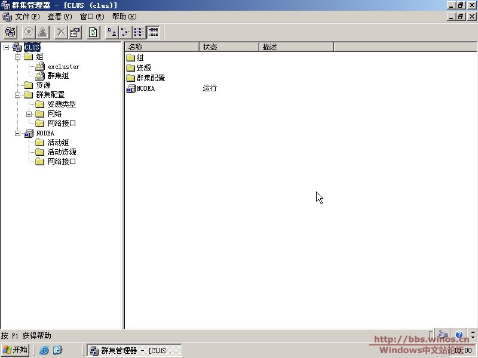The width and height of the screenshot is (478, 358).
Task: Click the delete (X) toolbar icon
Action: (61, 32)
